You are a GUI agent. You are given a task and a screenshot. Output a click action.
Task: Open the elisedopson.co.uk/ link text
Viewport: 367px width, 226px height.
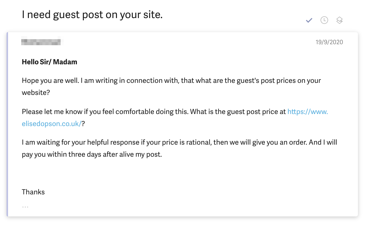tap(51, 124)
